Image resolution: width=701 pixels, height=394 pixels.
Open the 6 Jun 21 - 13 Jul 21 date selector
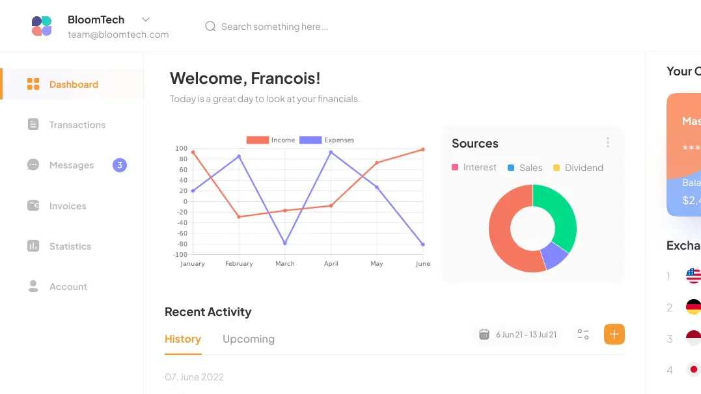click(525, 334)
